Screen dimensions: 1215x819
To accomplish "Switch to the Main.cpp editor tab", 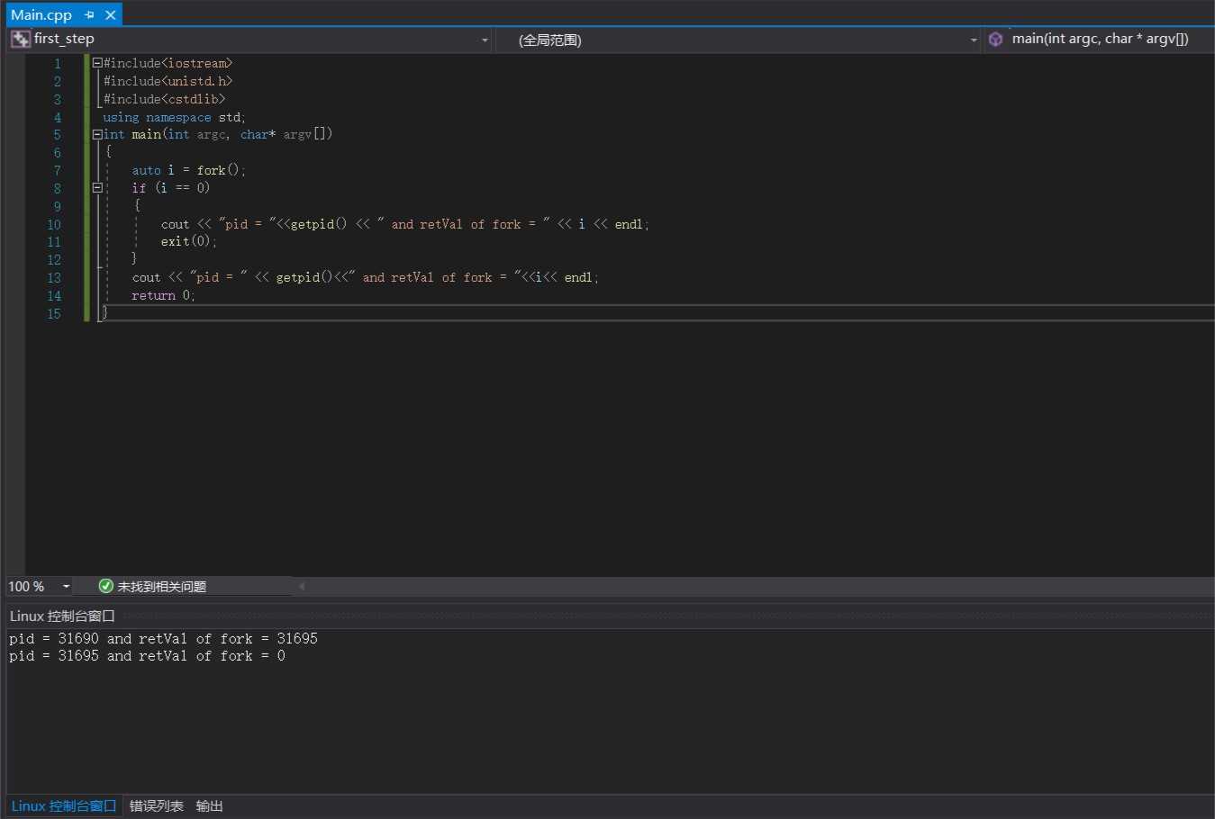I will click(x=41, y=15).
